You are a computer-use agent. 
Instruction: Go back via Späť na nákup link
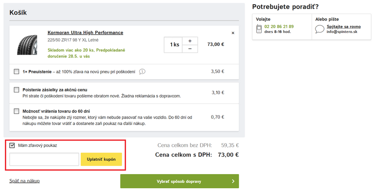click(25, 181)
